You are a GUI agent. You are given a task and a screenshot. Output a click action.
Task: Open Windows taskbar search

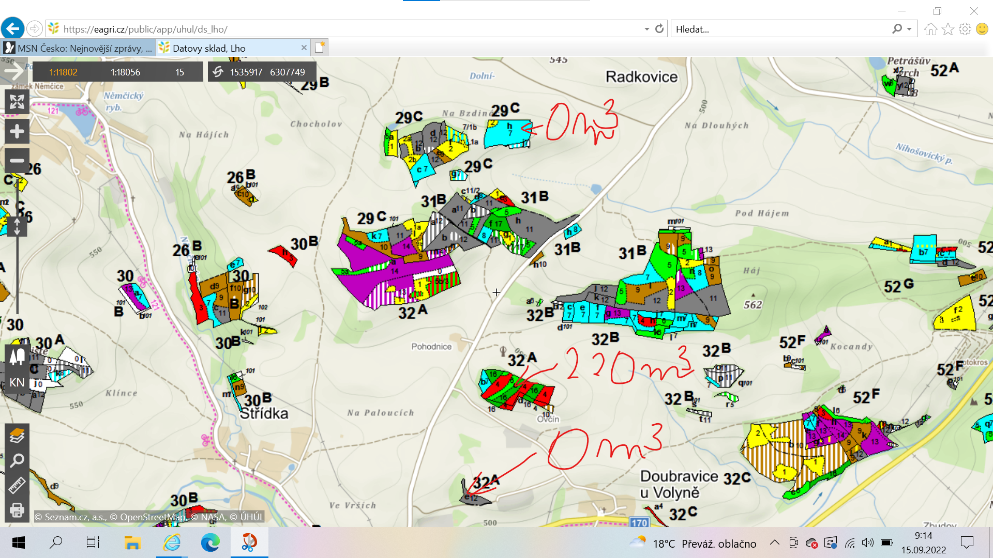(x=55, y=543)
